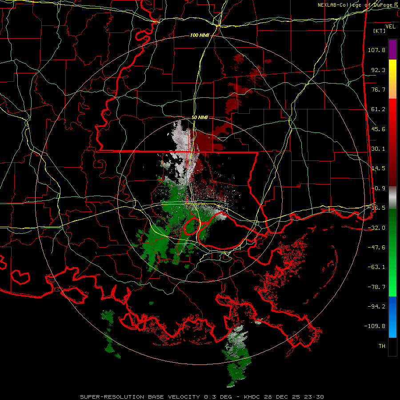
Task: Click the -78.7 velocity scale value
Action: tap(376, 287)
